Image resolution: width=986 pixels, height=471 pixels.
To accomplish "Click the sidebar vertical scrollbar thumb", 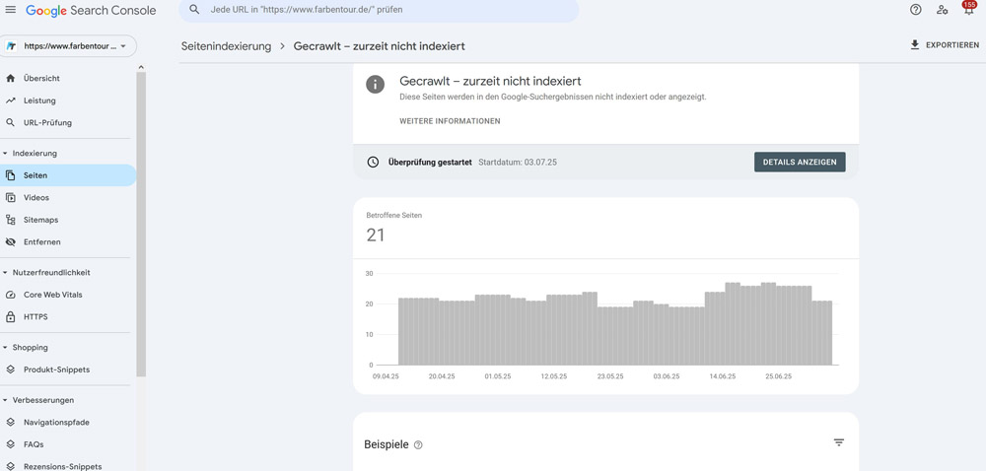I will (141, 224).
